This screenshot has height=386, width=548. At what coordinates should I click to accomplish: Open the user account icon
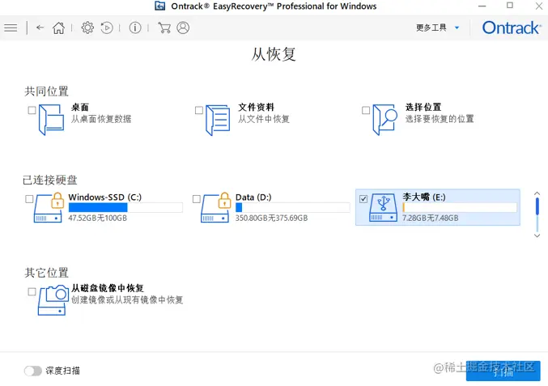point(183,28)
